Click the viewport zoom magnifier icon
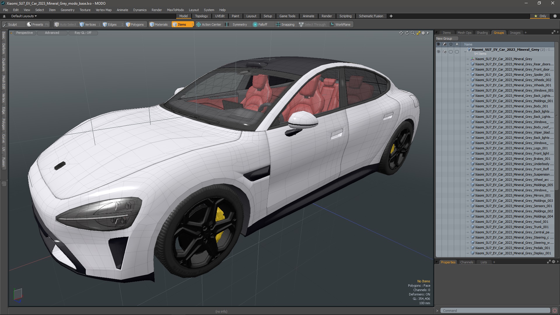 [413, 33]
